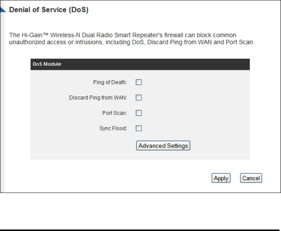Click the Denial of Service (DoS) heading

[49, 10]
